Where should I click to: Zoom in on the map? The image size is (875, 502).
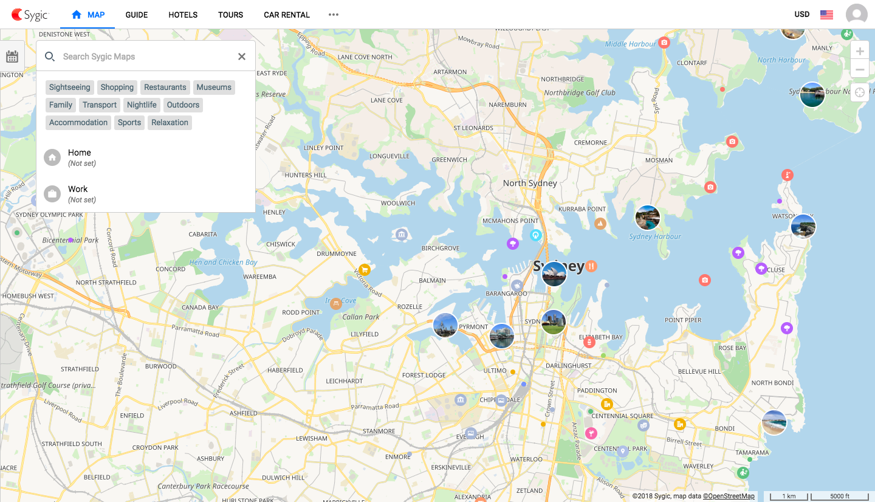coord(860,51)
